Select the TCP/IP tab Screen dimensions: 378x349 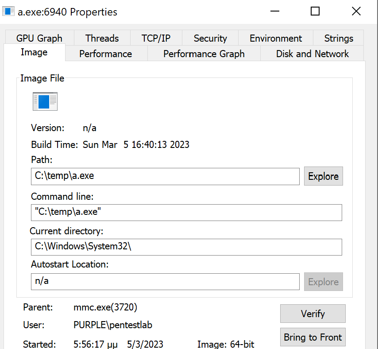point(156,38)
